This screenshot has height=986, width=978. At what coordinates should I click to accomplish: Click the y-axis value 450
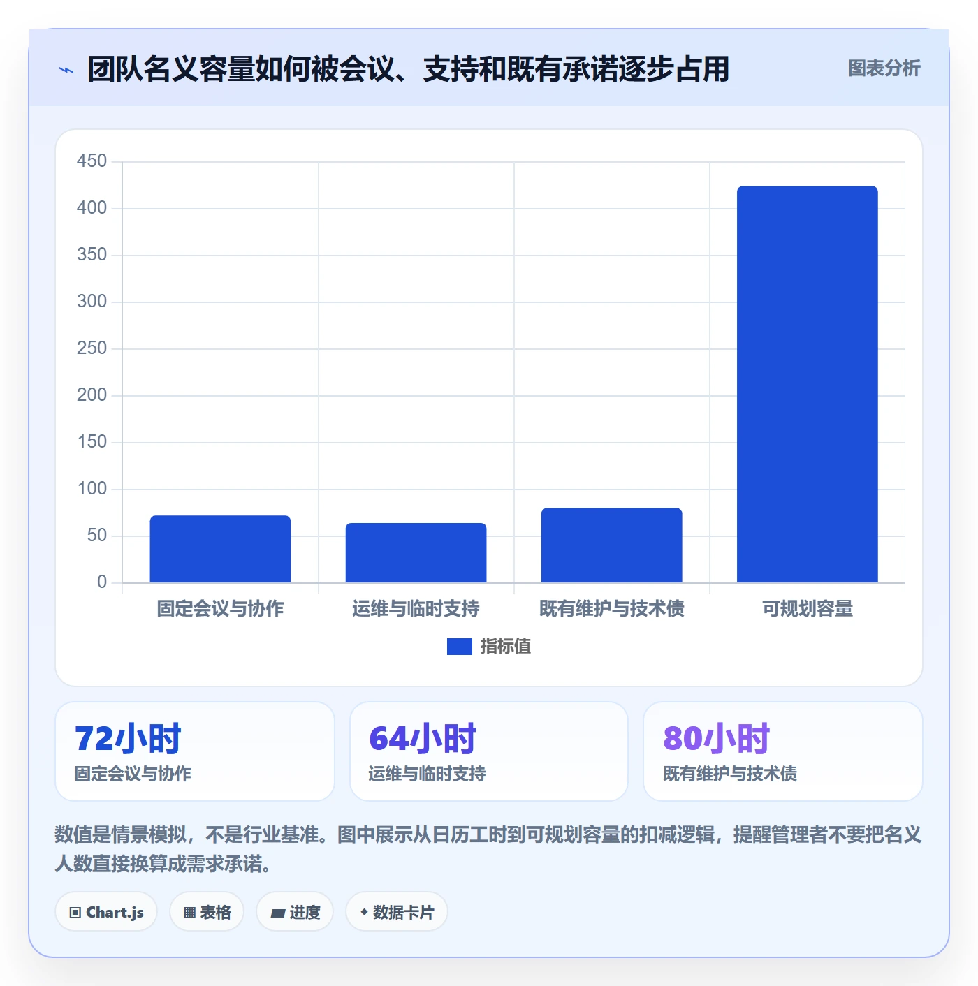[x=92, y=161]
